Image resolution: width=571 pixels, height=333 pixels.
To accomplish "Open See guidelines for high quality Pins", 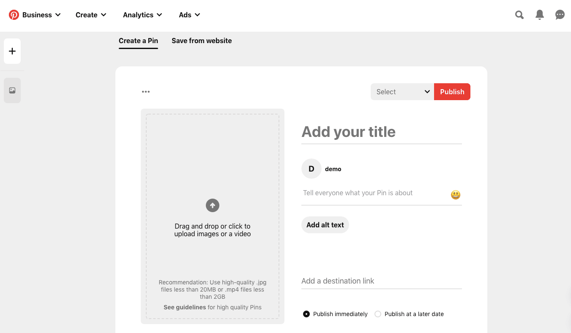I will click(x=185, y=307).
